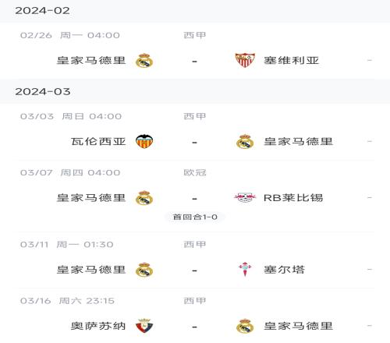Click the 首回合1-0 first leg badge
Screen dimensions: 390x343
click(x=195, y=217)
